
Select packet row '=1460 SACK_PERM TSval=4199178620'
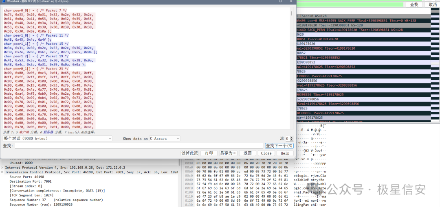point(363,30)
